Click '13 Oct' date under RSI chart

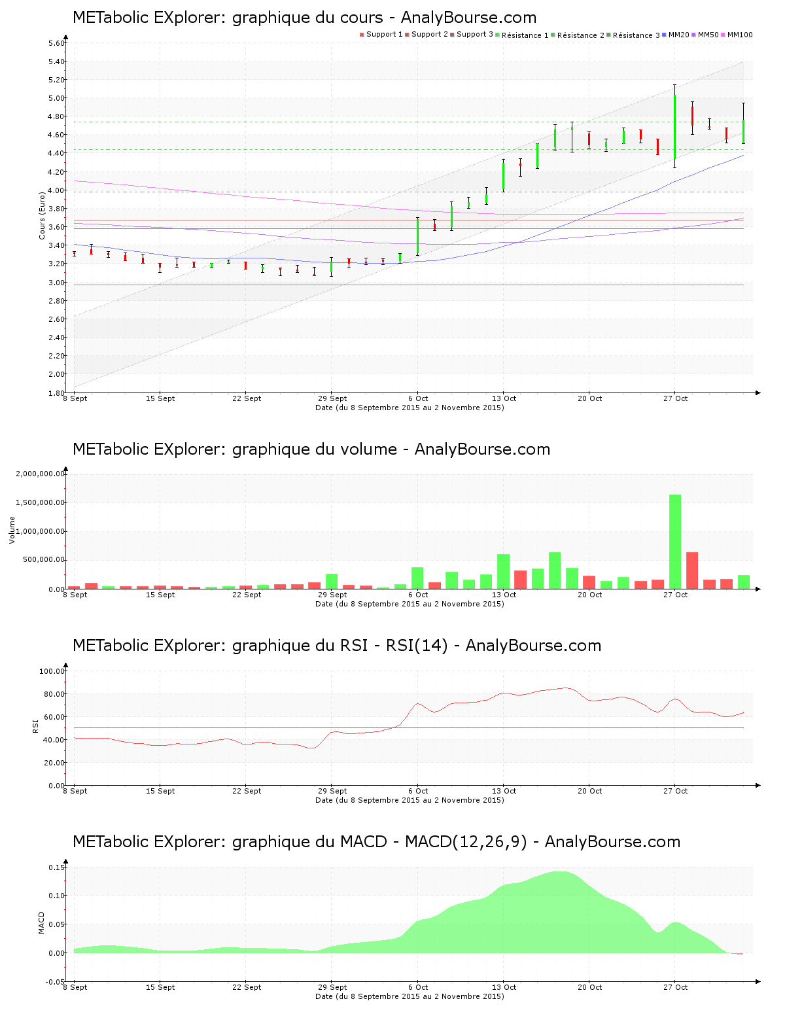click(x=504, y=791)
